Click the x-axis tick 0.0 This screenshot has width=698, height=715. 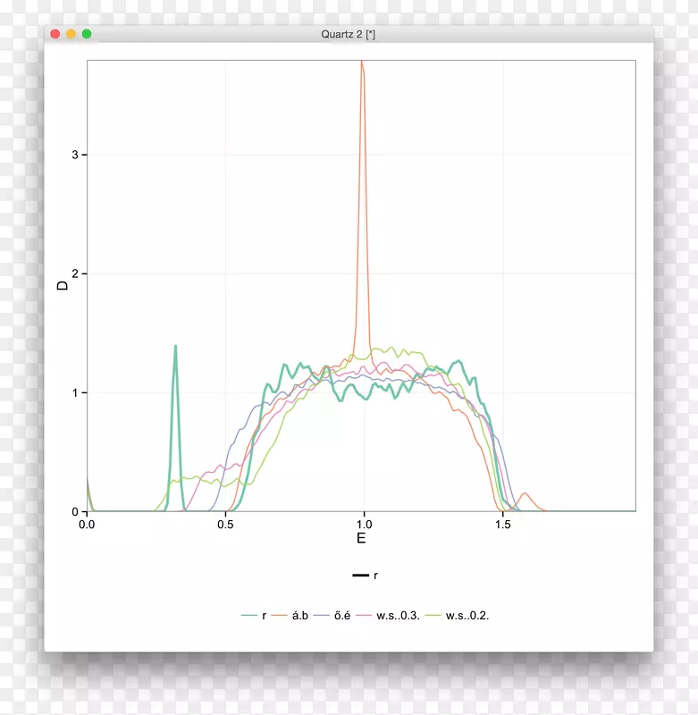[87, 525]
